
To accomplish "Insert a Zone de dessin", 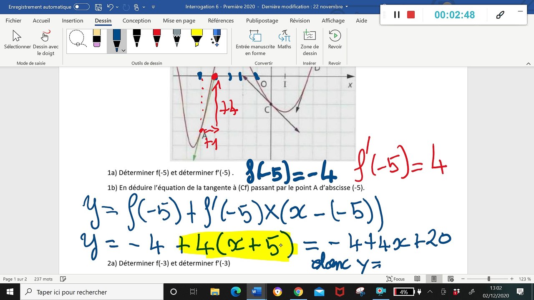I will coord(310,43).
